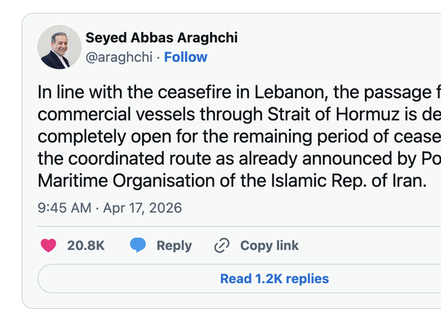Follow the @araghchi account

coord(185,57)
